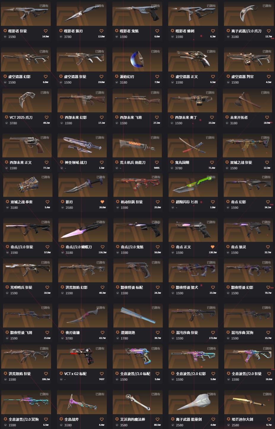Remove favorite heart from 奇点 正义
Image resolution: width=275 pixels, height=429 pixels.
coord(212,247)
